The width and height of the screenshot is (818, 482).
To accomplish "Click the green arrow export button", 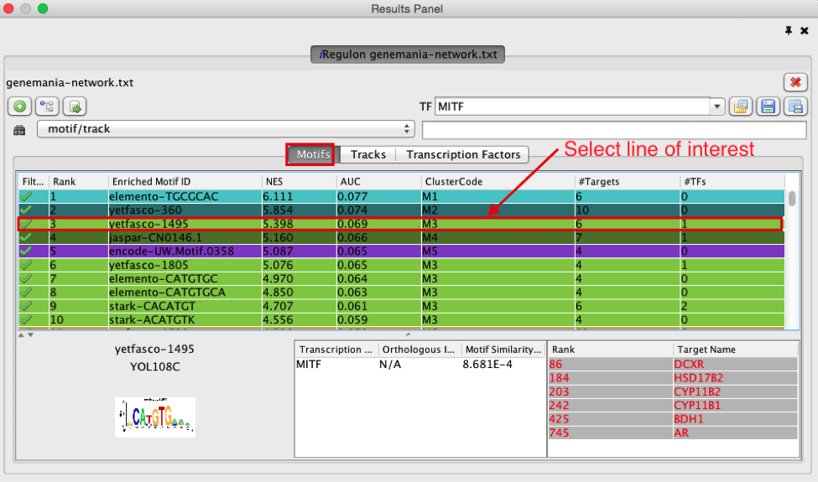I will click(x=75, y=106).
